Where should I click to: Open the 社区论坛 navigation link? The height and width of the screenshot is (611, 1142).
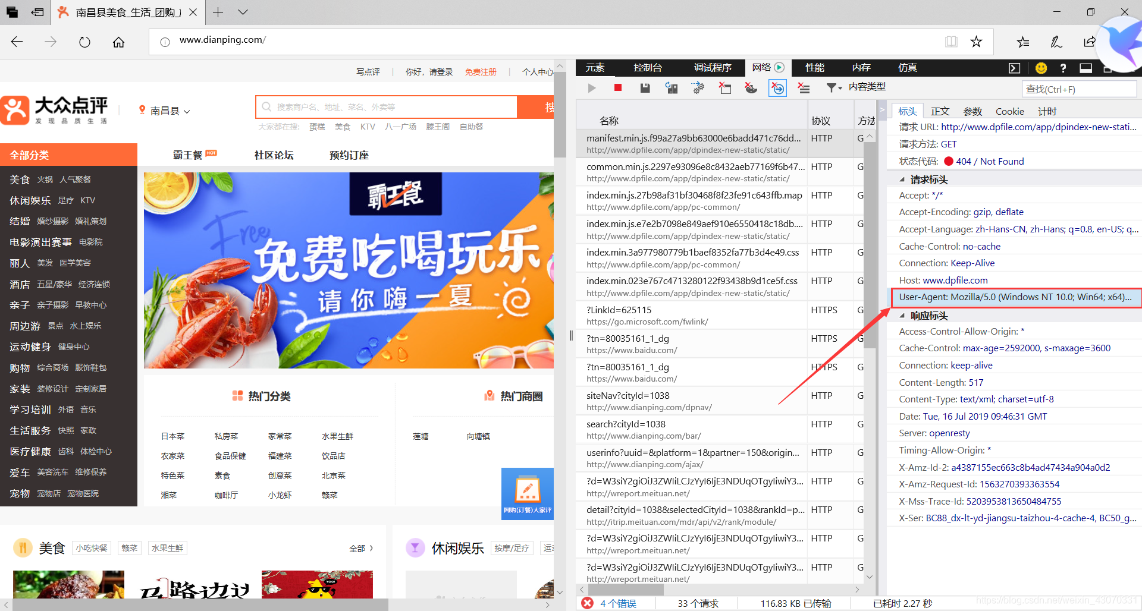click(x=274, y=155)
